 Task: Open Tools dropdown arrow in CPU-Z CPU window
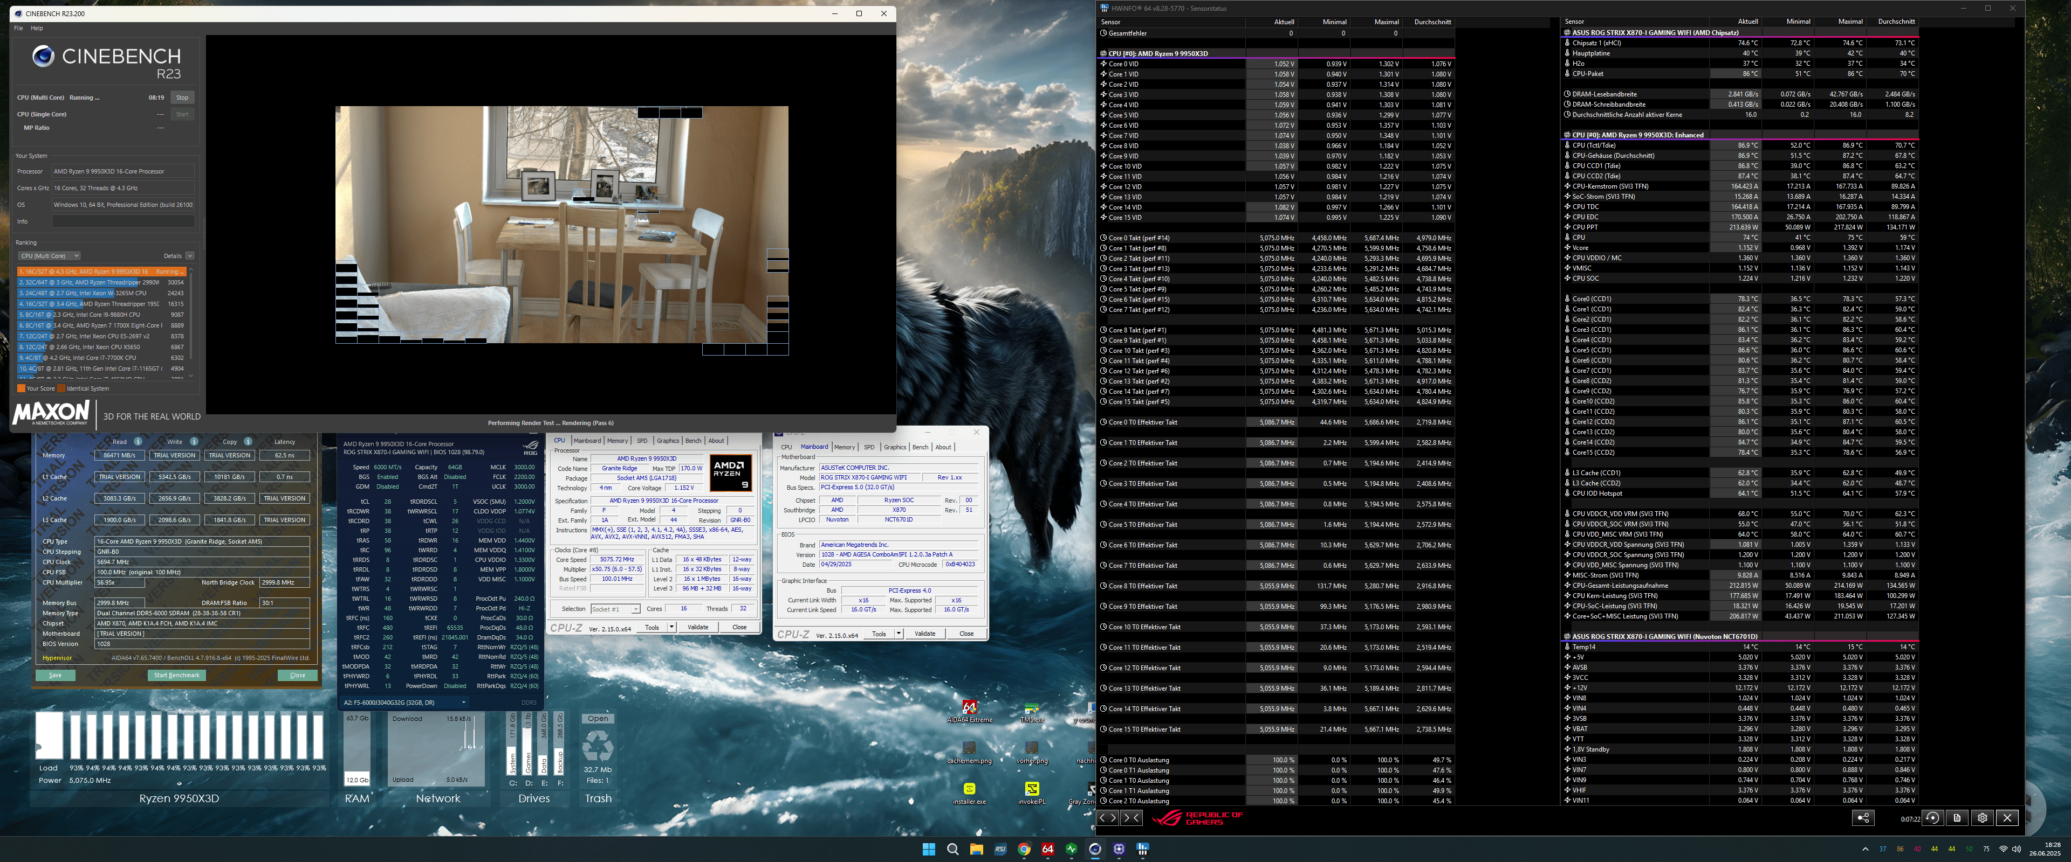point(671,628)
